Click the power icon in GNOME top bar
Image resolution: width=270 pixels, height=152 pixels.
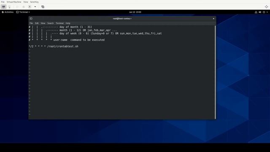264,12
